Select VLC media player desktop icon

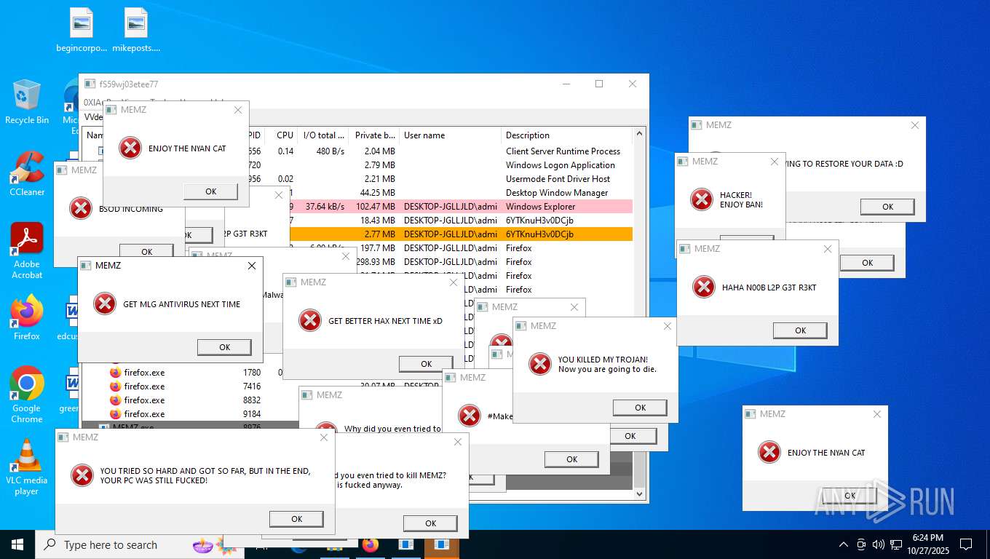coord(27,467)
